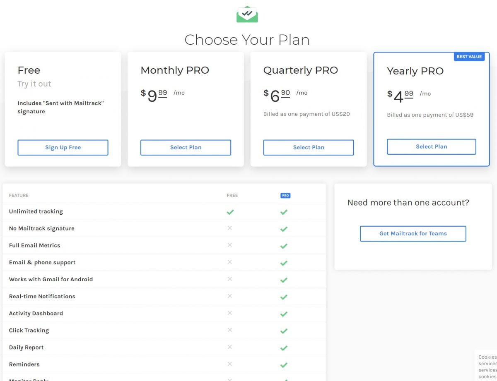497x381 pixels.
Task: Click the PRO check mark for Unlimited tracking
Action: click(x=284, y=212)
